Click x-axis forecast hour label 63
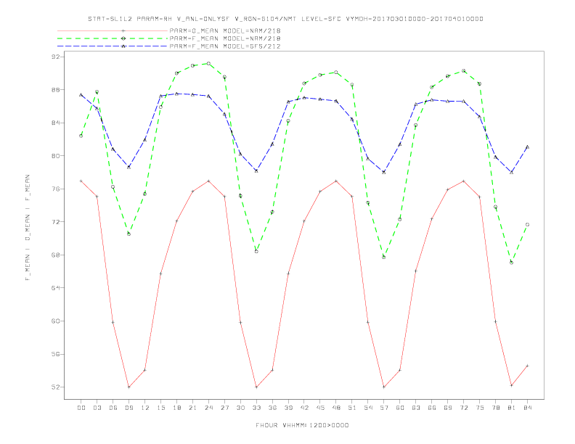The image size is (575, 444). click(416, 408)
